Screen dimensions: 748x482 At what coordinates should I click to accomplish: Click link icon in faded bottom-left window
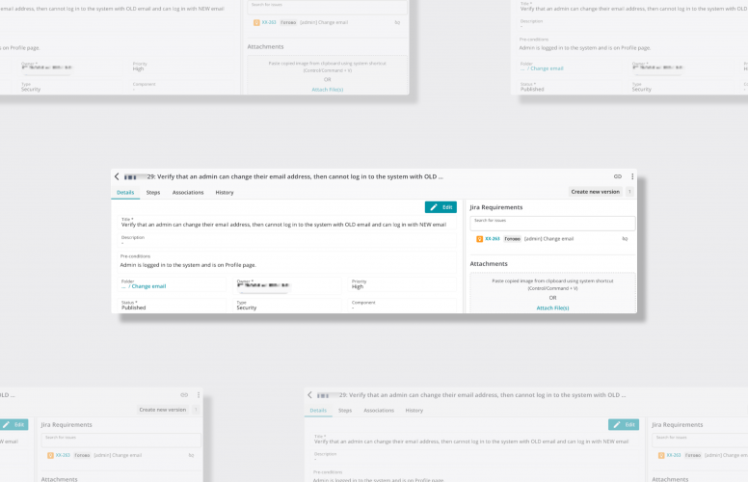[x=184, y=395]
